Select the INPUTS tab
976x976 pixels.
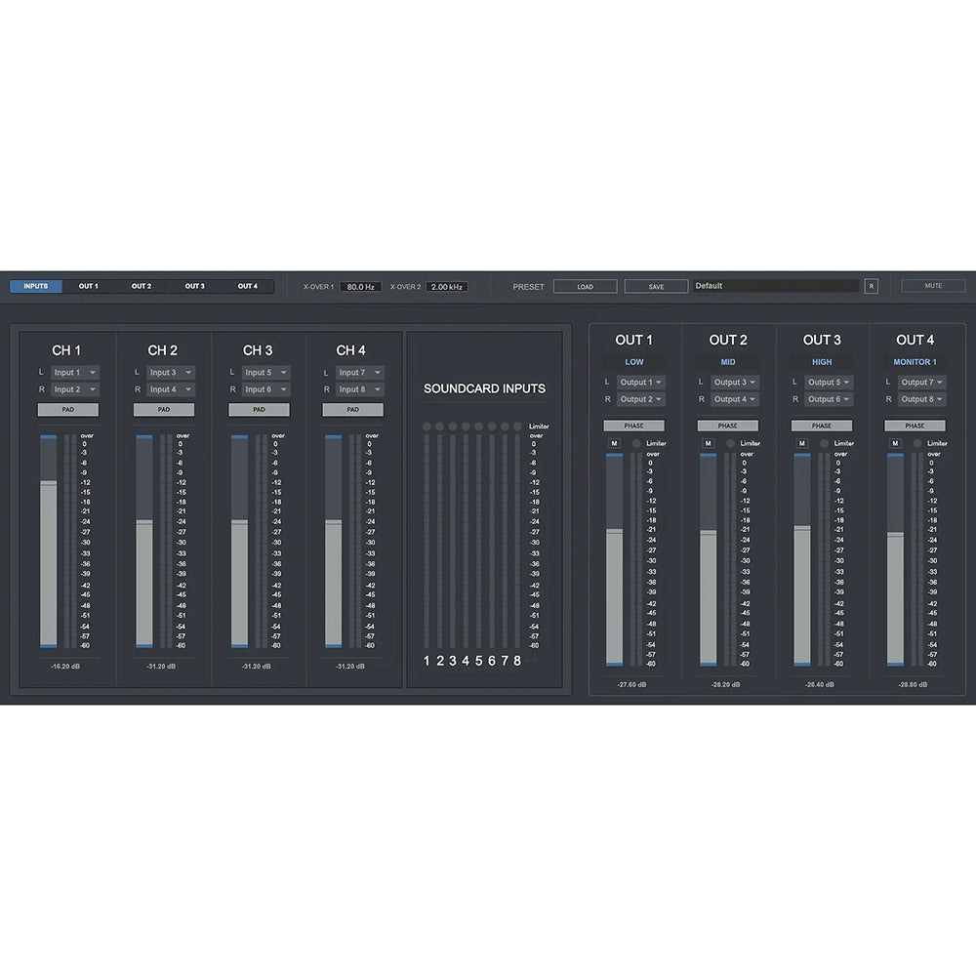coord(36,287)
